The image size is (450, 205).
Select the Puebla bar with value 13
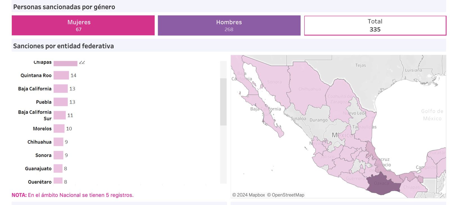pos(60,102)
